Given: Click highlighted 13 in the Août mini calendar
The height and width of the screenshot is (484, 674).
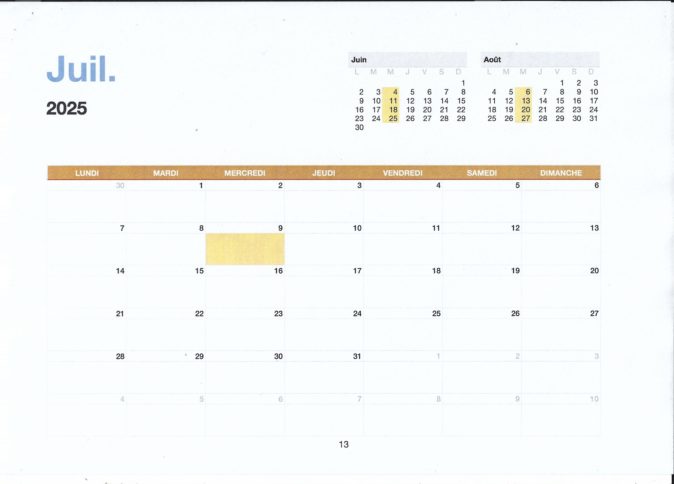Looking at the screenshot, I should click(x=526, y=101).
